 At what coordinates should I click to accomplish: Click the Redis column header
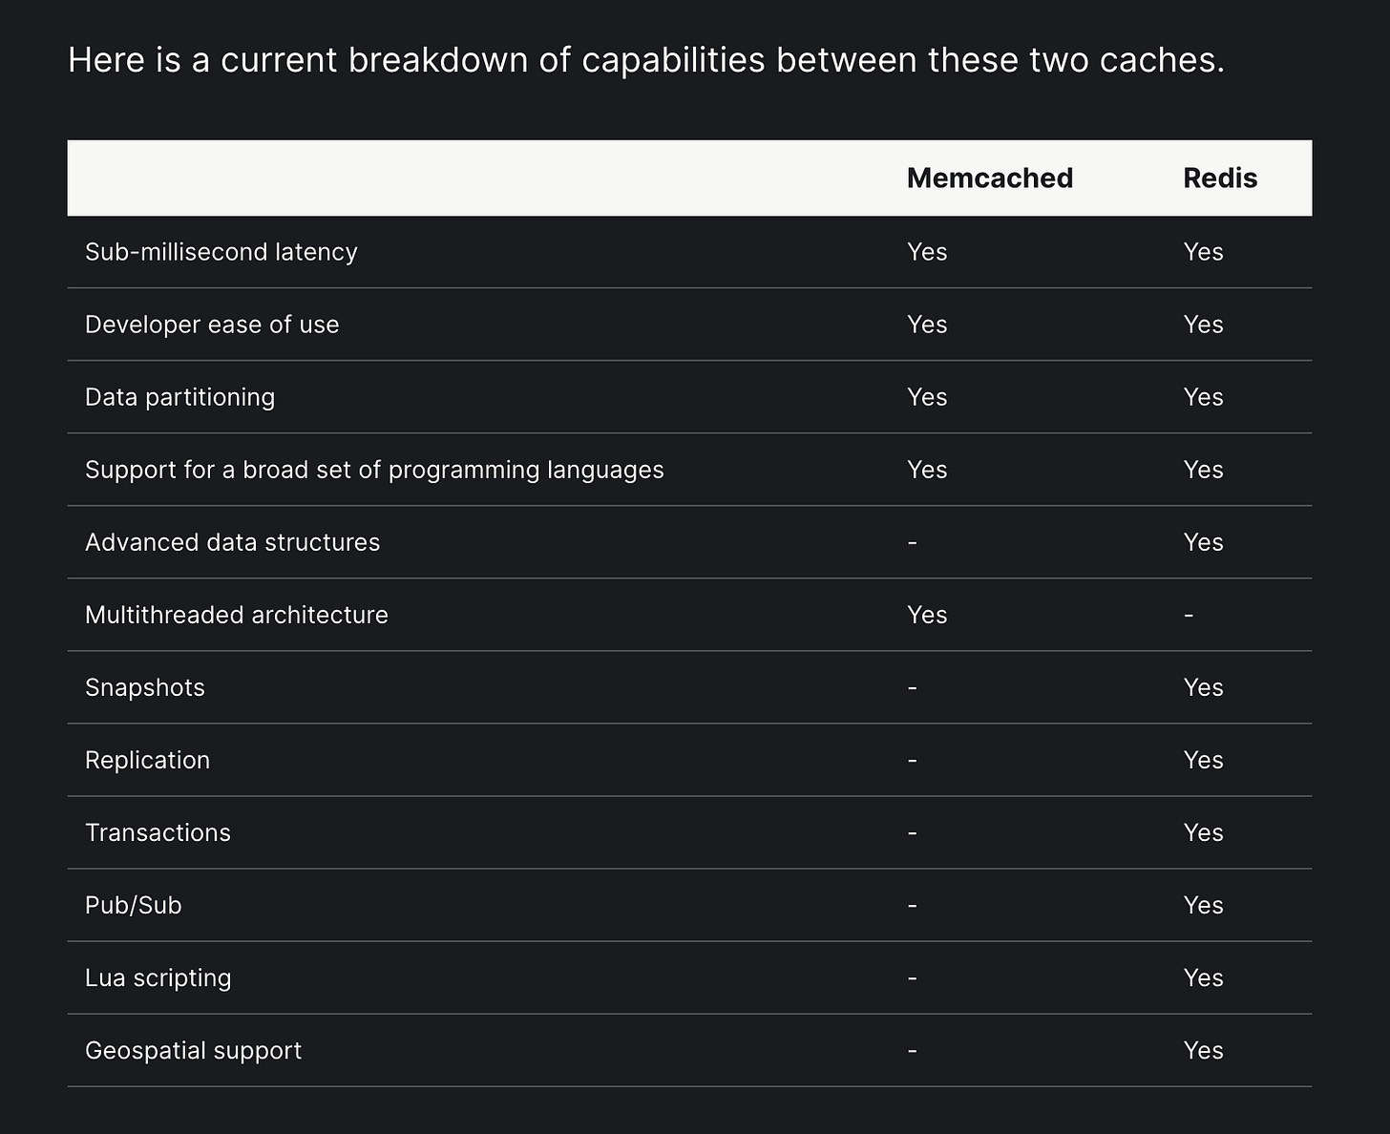[x=1220, y=178]
